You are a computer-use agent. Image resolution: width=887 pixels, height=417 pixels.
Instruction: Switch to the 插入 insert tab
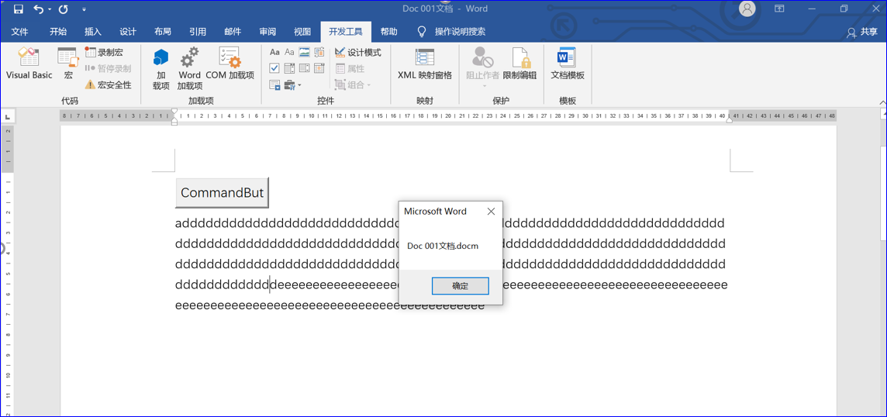tap(93, 32)
